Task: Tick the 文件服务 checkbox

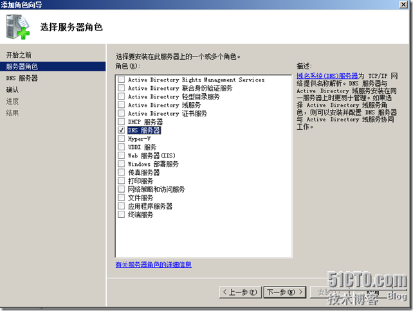Action: click(x=121, y=197)
